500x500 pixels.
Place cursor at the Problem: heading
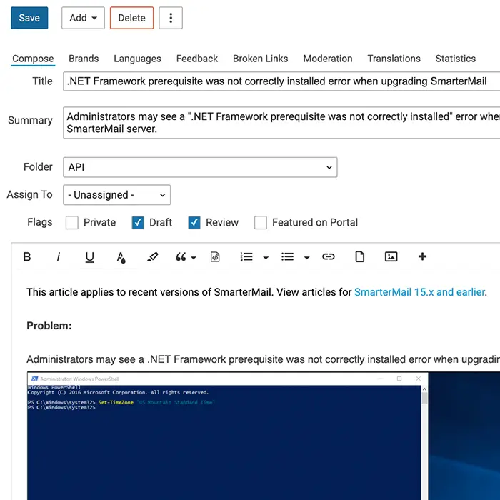click(x=49, y=326)
